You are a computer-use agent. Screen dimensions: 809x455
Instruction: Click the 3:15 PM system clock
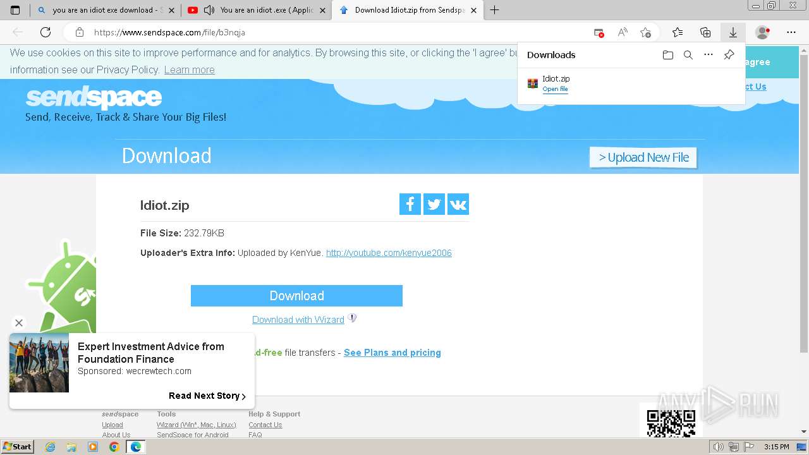[776, 447]
